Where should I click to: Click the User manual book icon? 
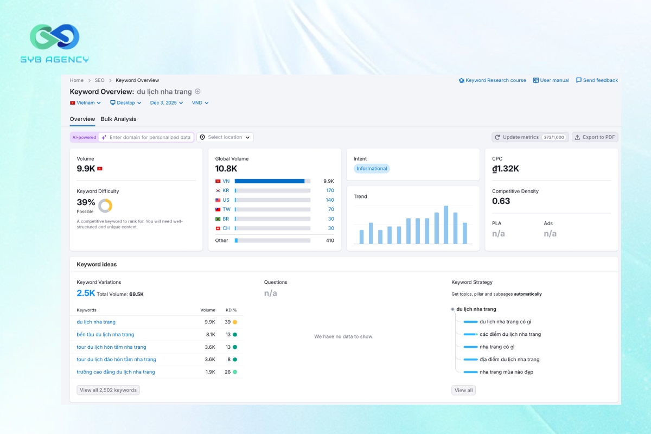click(x=535, y=80)
